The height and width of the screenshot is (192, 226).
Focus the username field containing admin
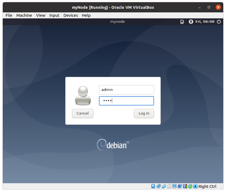(x=127, y=90)
